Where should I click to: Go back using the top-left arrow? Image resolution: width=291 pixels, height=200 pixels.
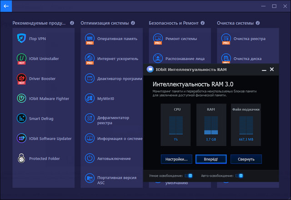[6, 6]
